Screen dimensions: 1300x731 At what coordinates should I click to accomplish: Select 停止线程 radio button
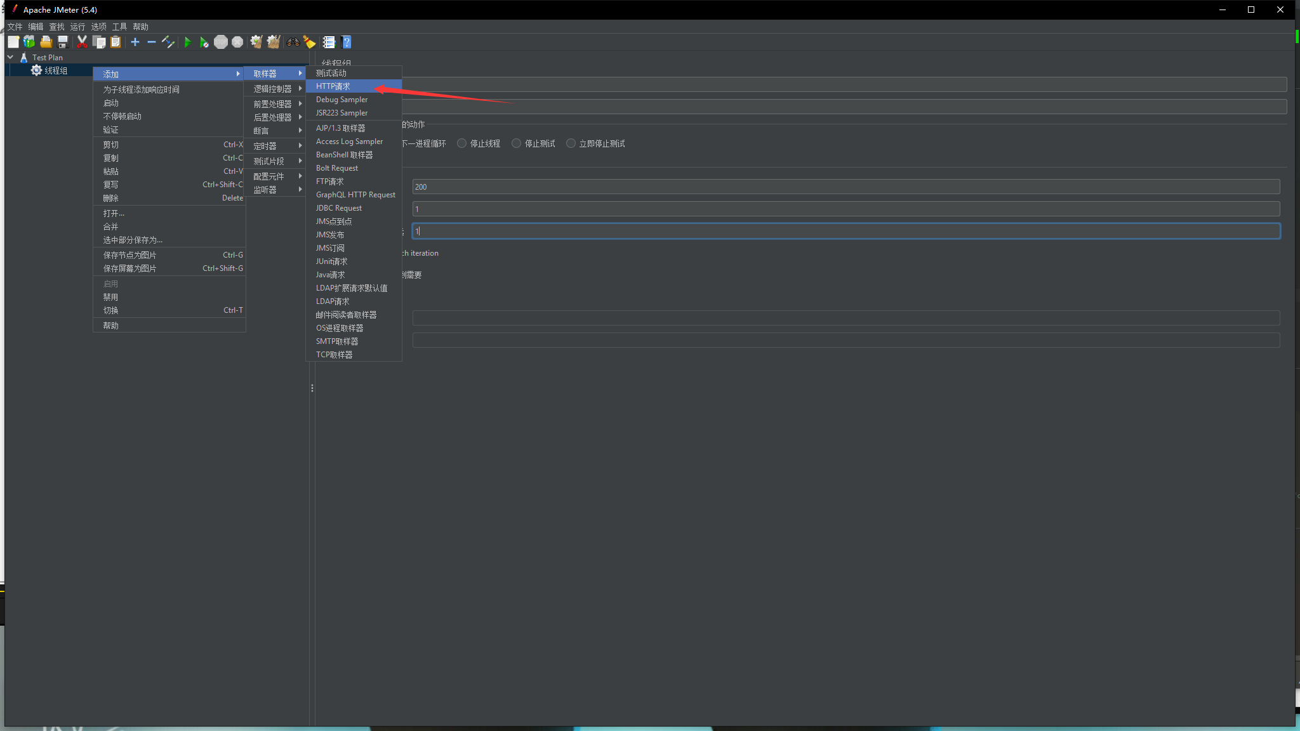click(462, 143)
